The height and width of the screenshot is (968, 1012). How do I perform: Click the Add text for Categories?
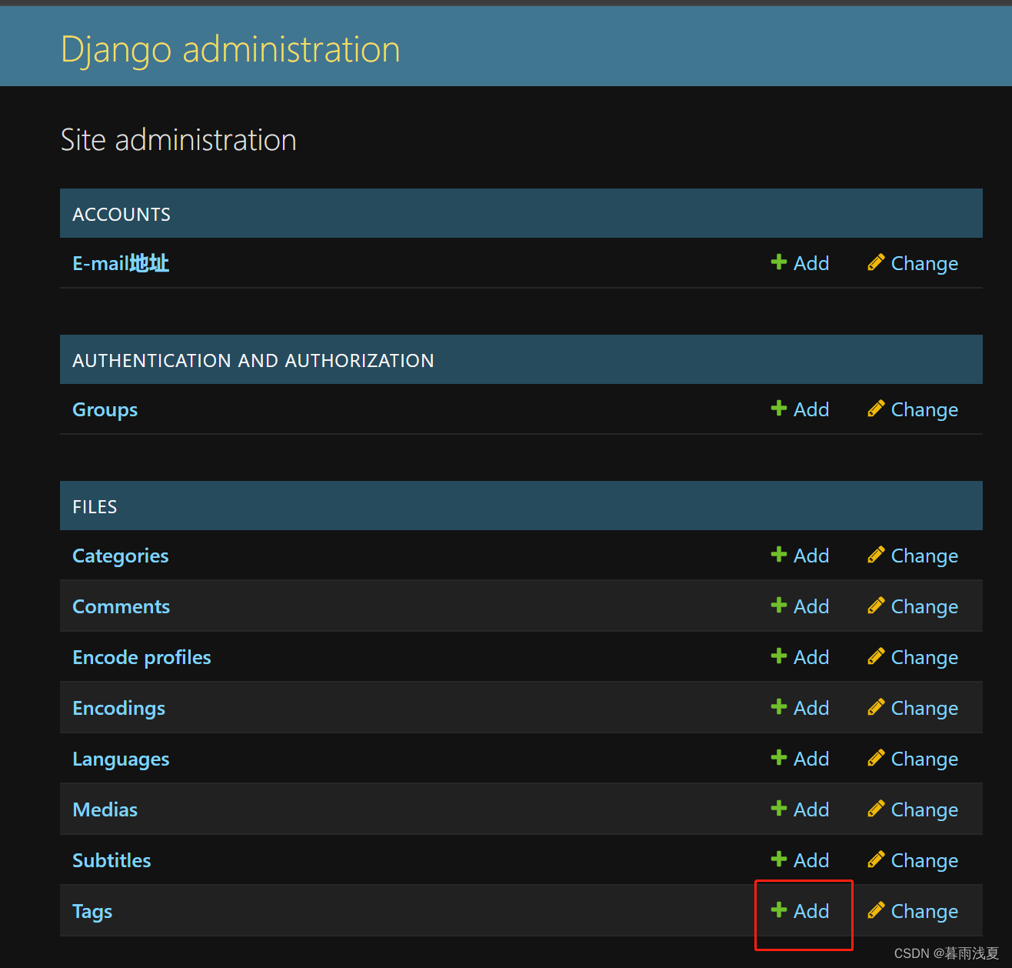[x=811, y=556]
